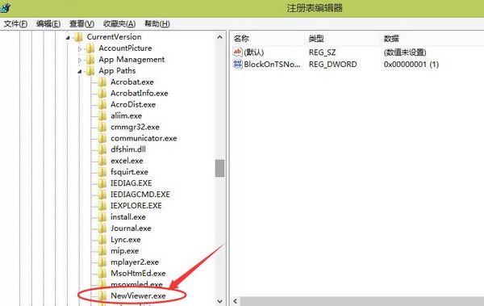Viewport: 484px width, 306px height.
Task: Select the communicator.exe key
Action: pos(144,139)
